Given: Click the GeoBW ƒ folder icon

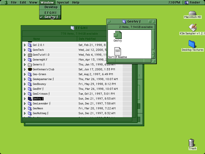Looking at the screenshot, I should click(x=30, y=89).
